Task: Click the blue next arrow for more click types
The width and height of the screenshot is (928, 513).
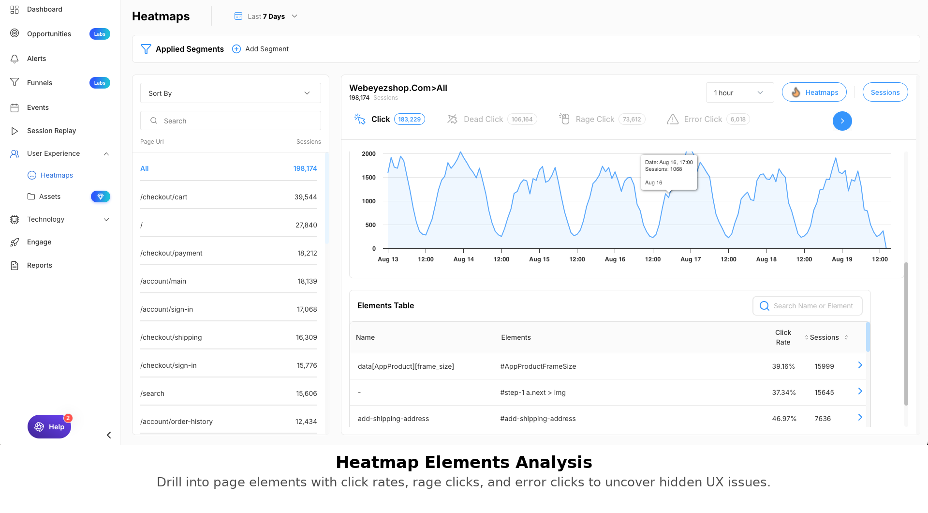Action: [x=842, y=121]
